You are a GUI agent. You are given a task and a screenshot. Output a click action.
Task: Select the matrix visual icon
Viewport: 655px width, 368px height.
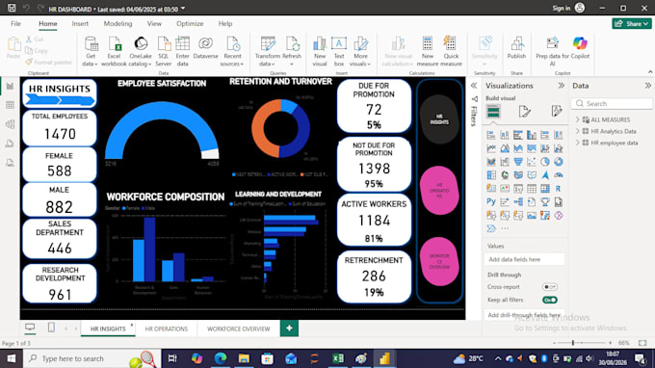pyautogui.click(x=545, y=189)
